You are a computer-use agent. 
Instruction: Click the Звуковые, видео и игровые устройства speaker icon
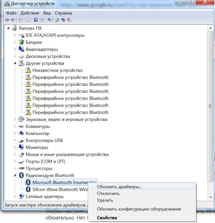click(x=21, y=119)
